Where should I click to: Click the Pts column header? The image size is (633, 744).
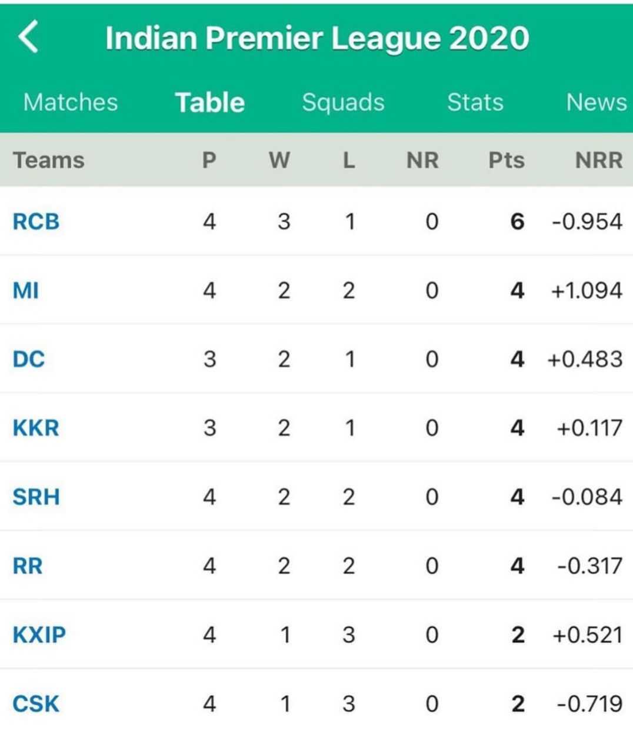tap(506, 160)
